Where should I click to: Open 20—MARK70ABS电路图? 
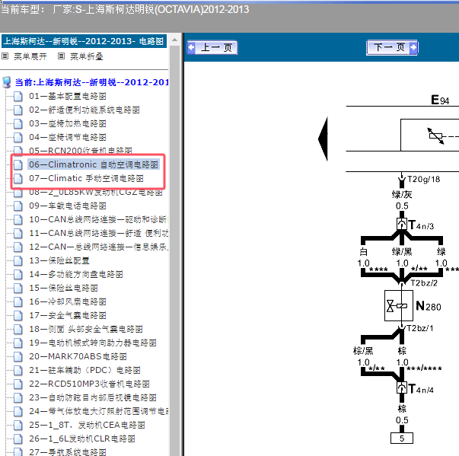[78, 356]
